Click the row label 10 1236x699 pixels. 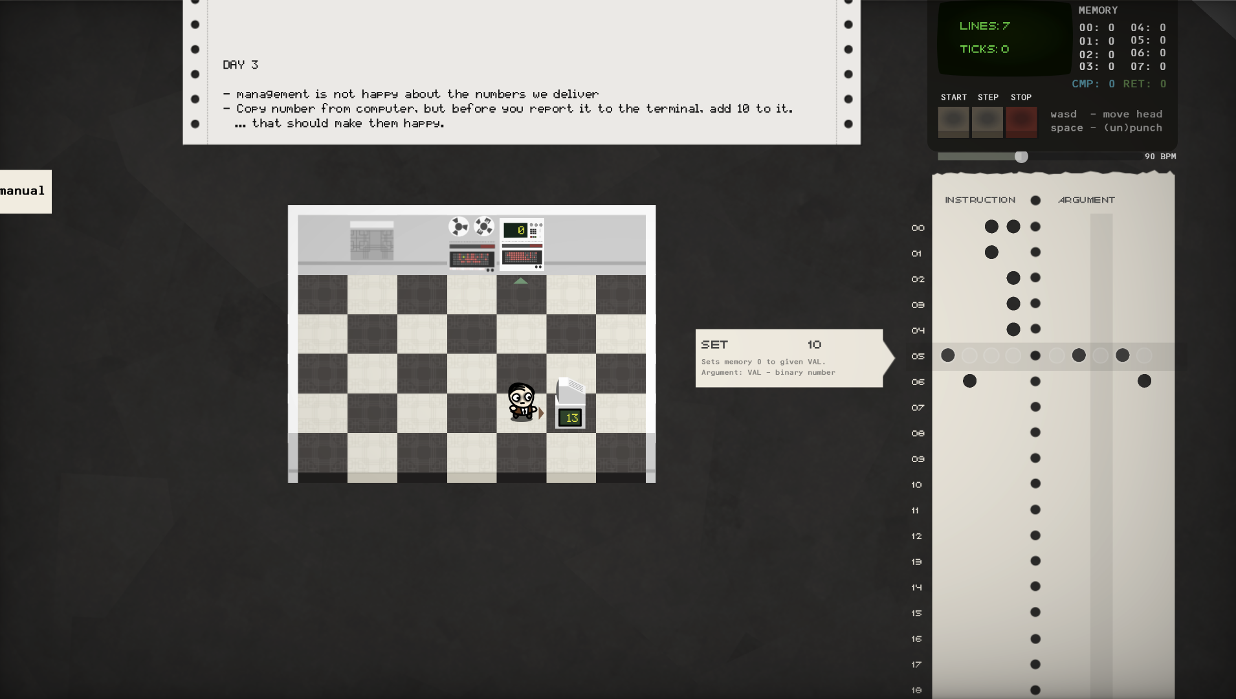click(916, 485)
